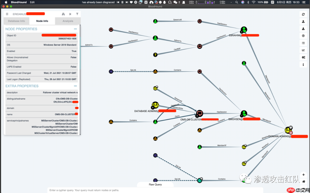Collapse the Node Properties section
Screen dimensions: 310x193
pos(75,29)
